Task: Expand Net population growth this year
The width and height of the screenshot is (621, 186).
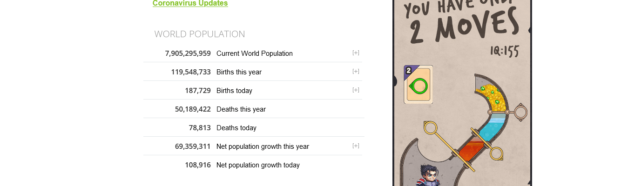Action: pos(356,146)
